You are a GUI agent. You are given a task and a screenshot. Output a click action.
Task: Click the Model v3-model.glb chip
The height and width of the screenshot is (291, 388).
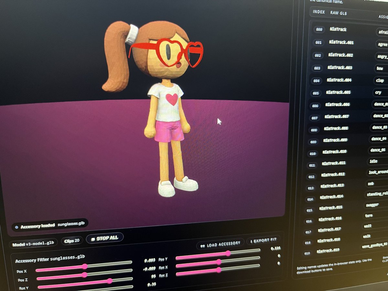[34, 244]
